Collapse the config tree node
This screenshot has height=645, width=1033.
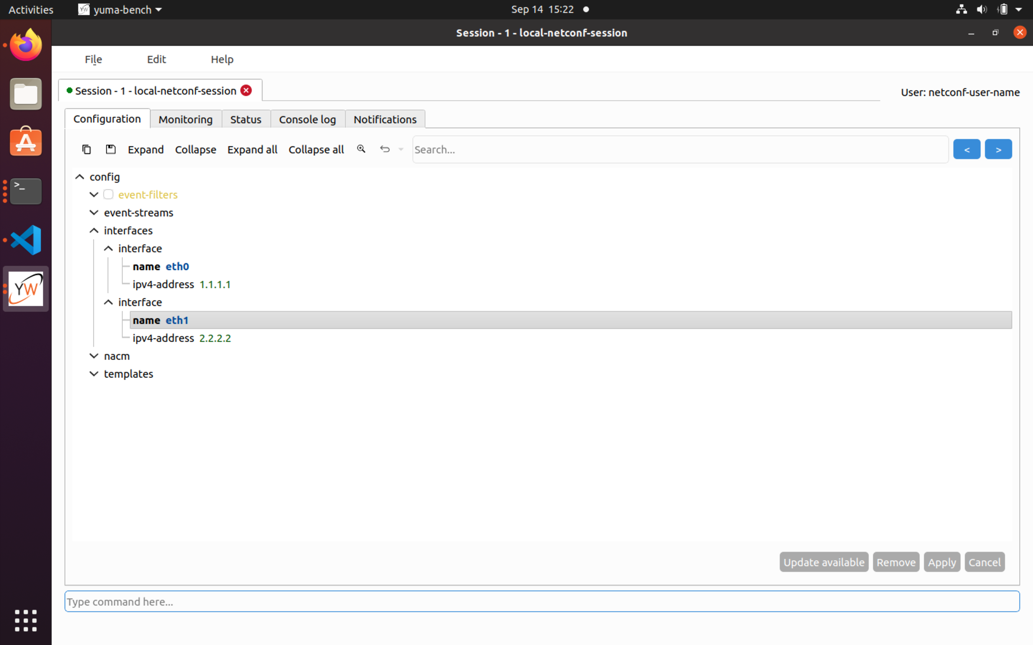(x=79, y=177)
